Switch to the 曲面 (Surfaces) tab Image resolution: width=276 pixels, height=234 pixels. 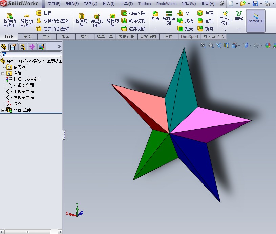point(47,37)
